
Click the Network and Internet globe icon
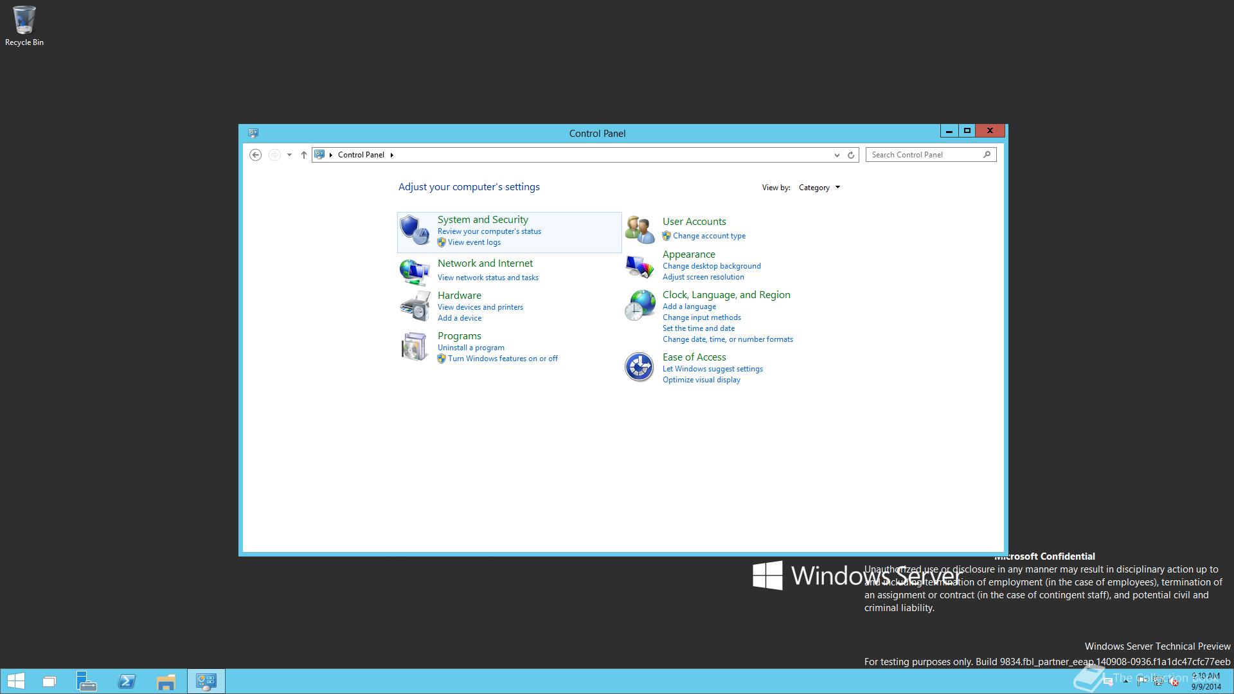click(414, 271)
